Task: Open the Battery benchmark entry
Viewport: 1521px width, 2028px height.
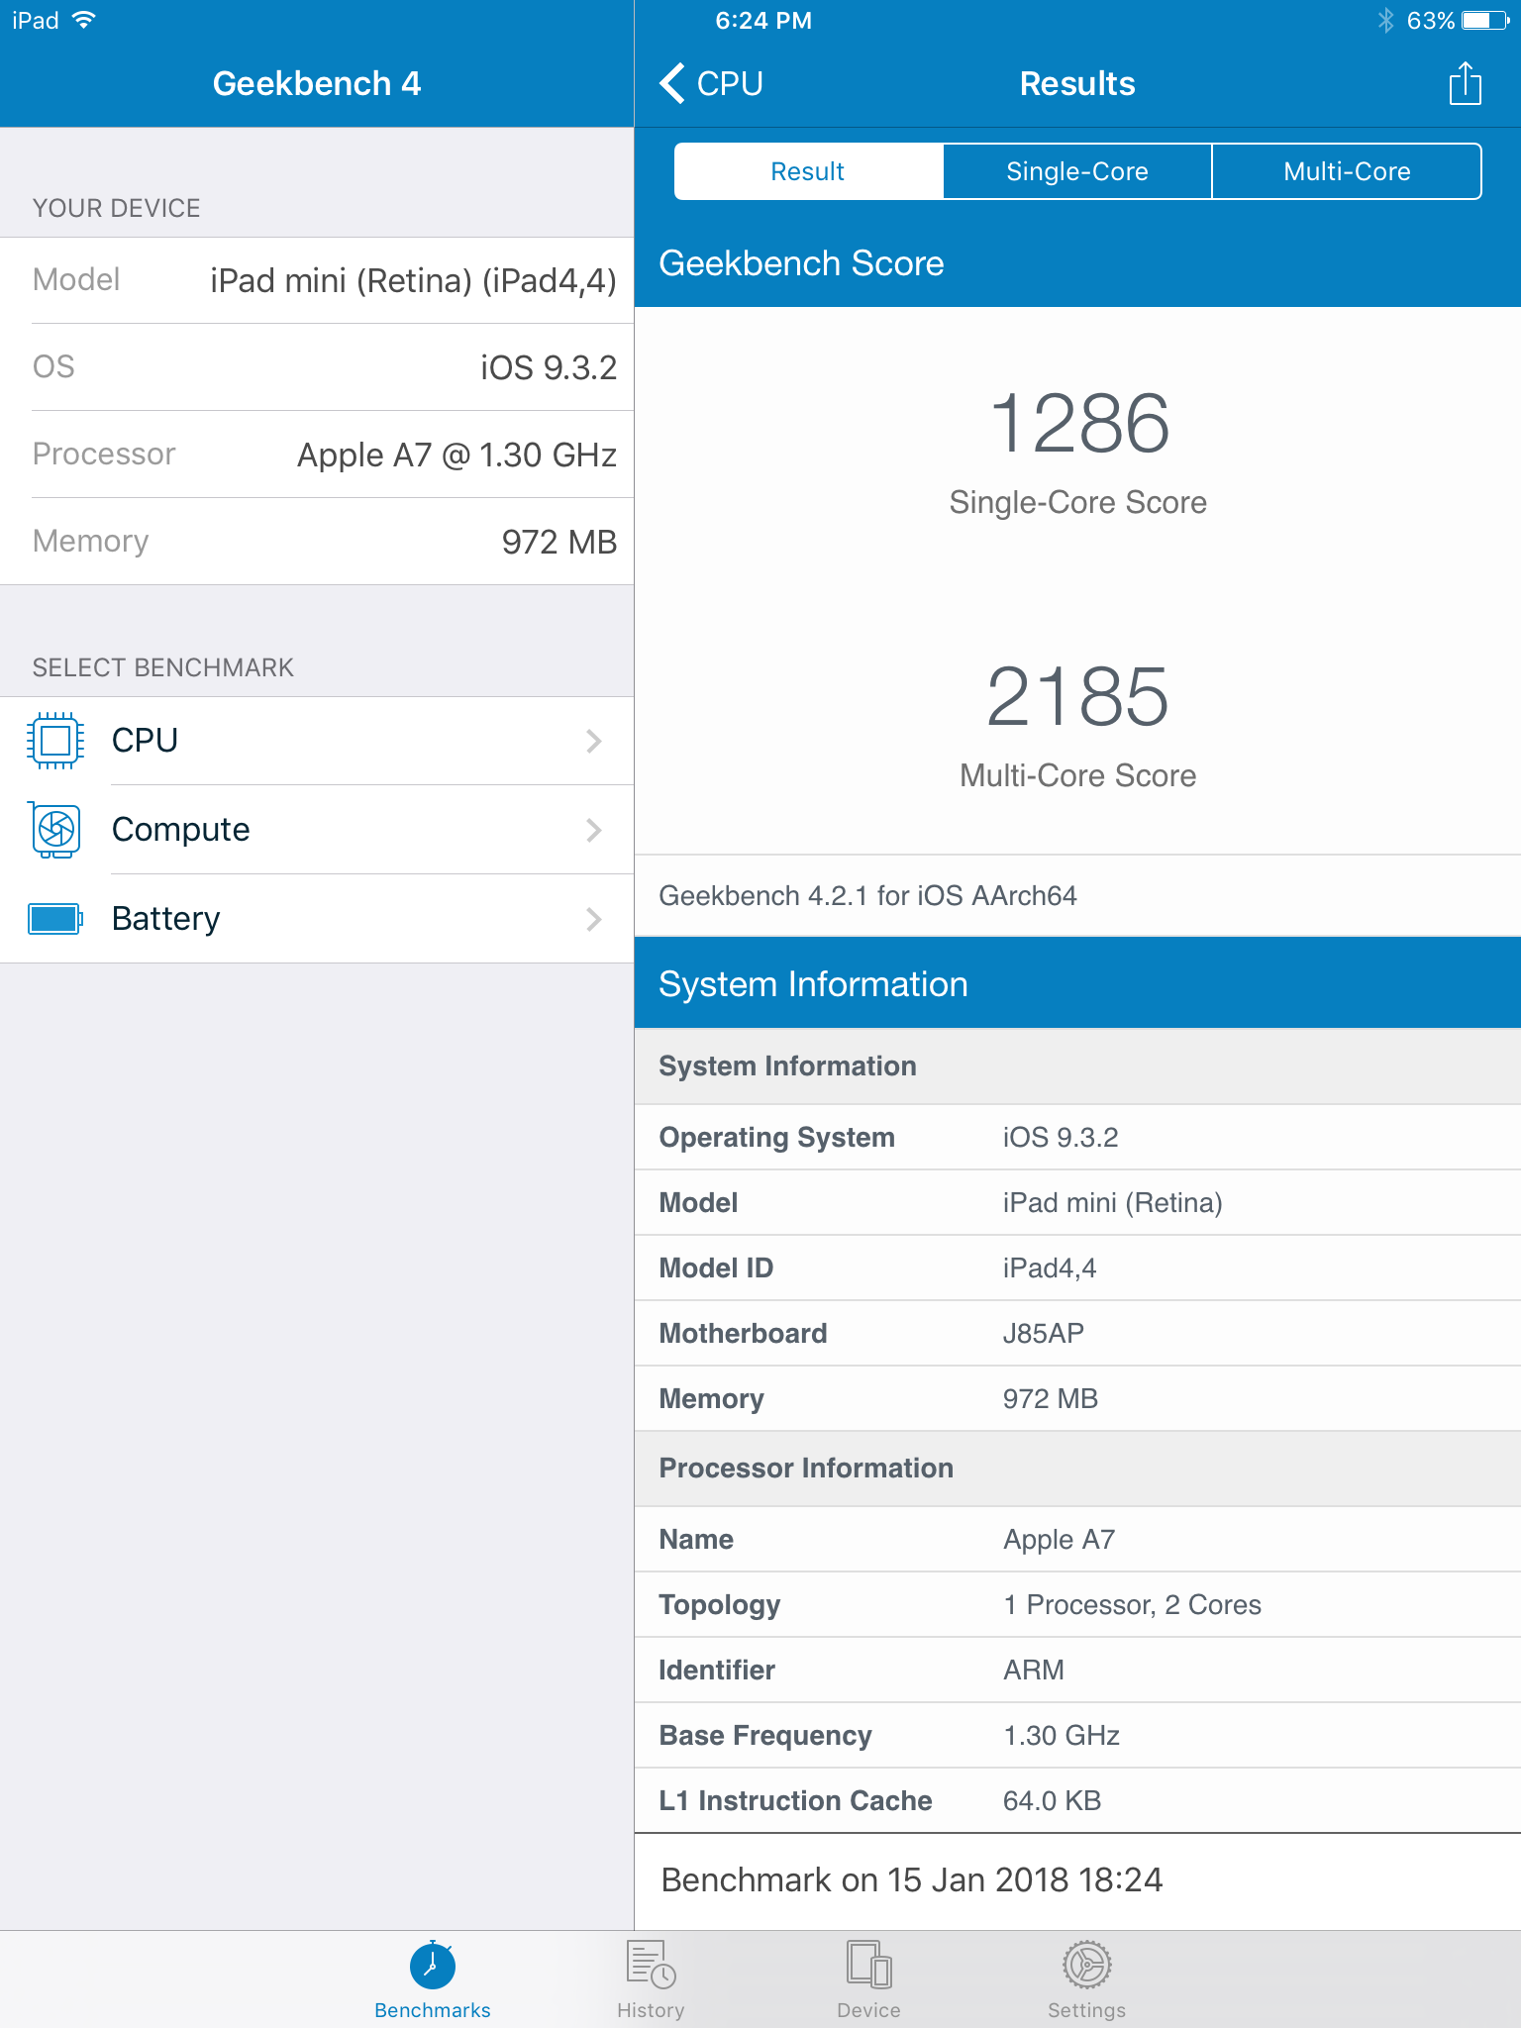Action: click(317, 919)
